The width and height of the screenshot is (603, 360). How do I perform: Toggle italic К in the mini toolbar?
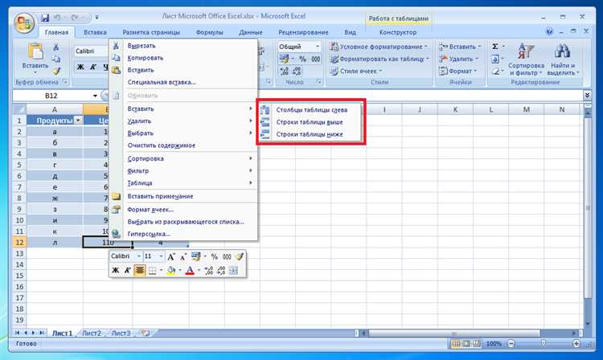click(127, 271)
